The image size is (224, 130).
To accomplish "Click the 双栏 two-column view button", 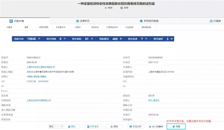I will [72, 126].
